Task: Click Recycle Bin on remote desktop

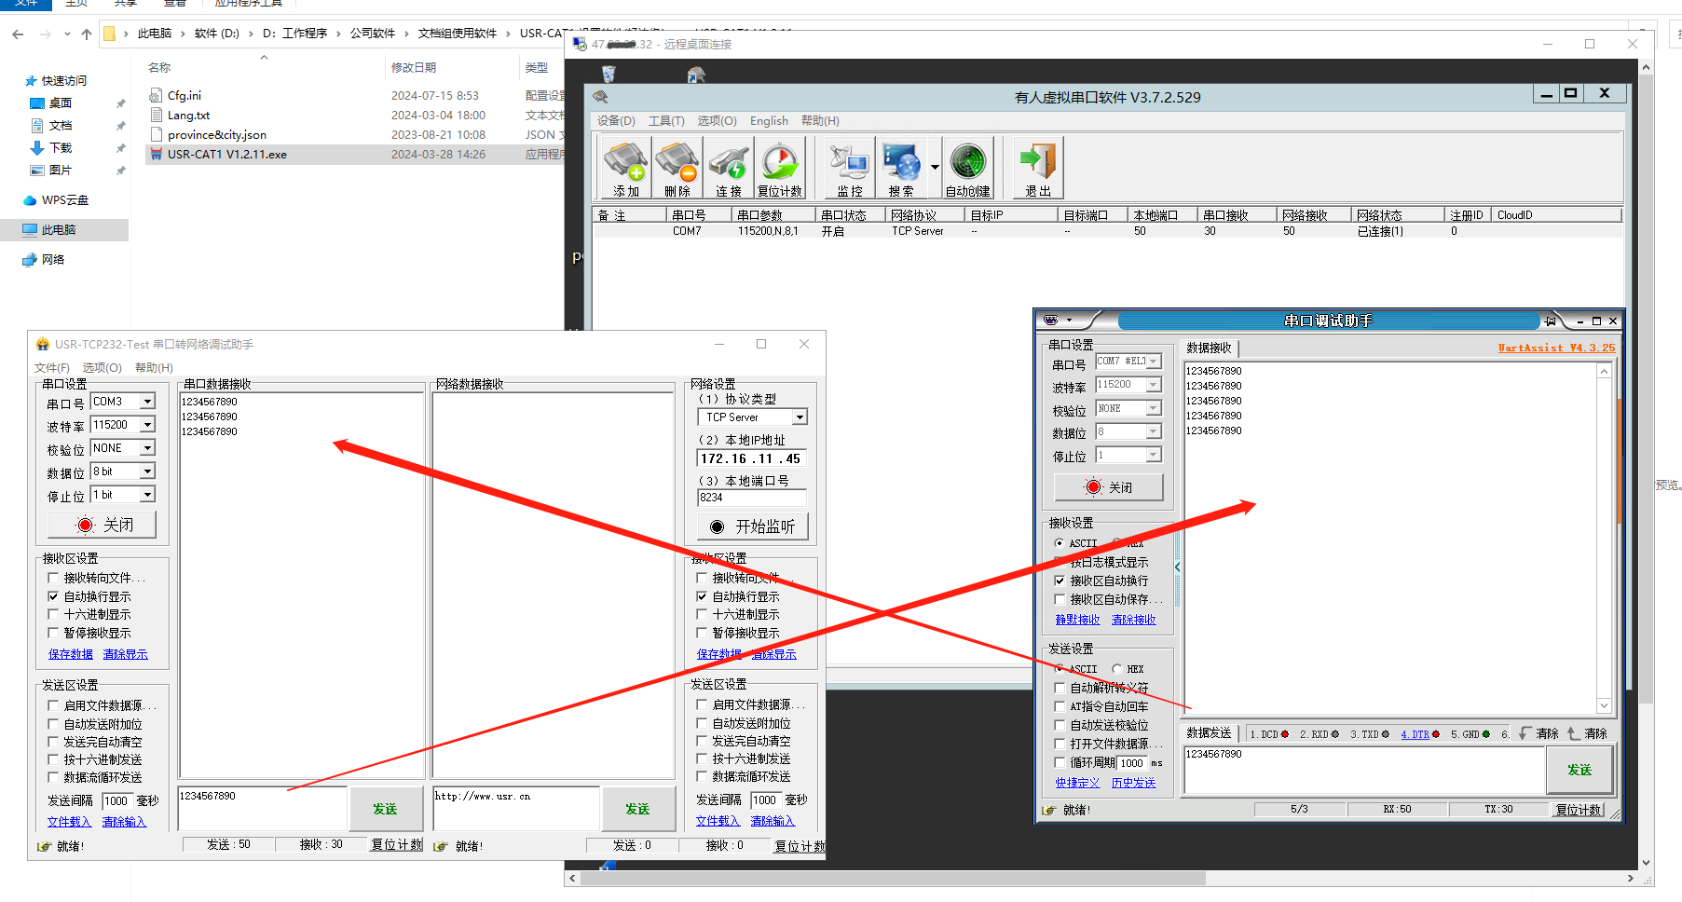Action: [x=609, y=74]
